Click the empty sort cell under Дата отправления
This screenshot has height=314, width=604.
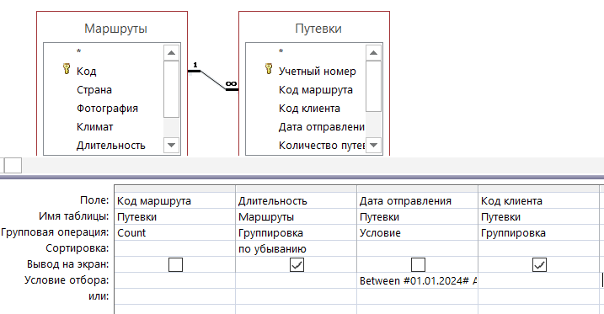point(418,248)
